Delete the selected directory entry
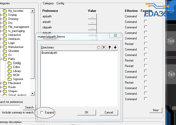Screen dimensions: 176x125 pyautogui.click(x=104, y=47)
